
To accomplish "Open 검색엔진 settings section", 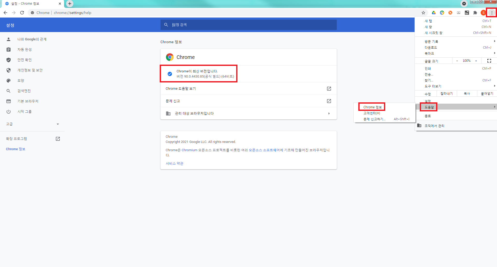I will (32, 91).
